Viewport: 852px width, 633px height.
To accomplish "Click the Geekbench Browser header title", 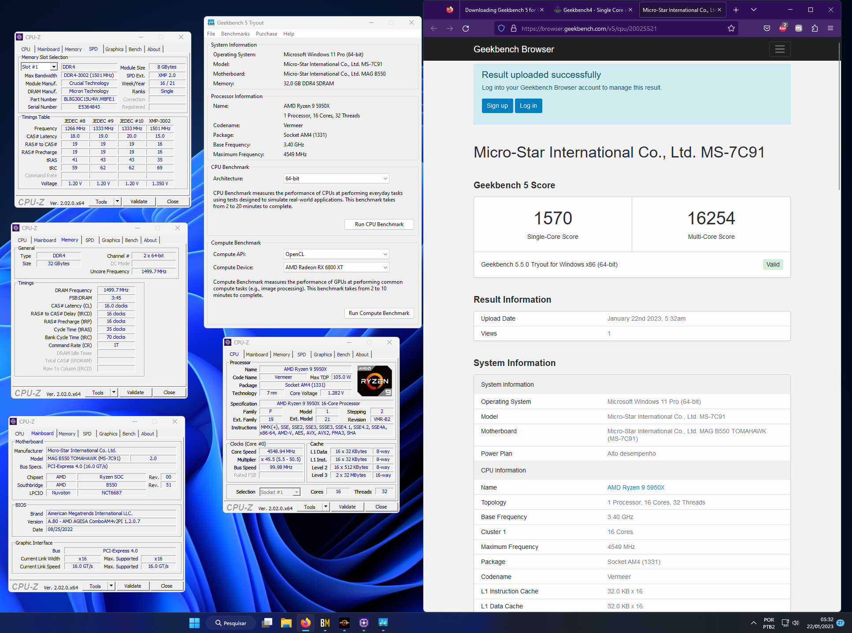I will pos(514,49).
